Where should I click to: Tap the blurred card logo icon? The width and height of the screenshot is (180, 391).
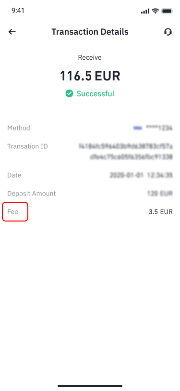[x=138, y=128]
